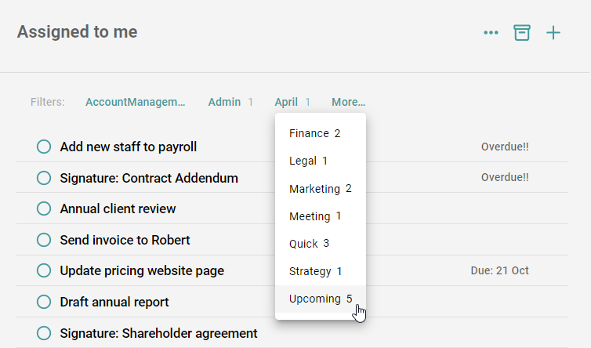Select the Marketing filter entry

pyautogui.click(x=320, y=188)
